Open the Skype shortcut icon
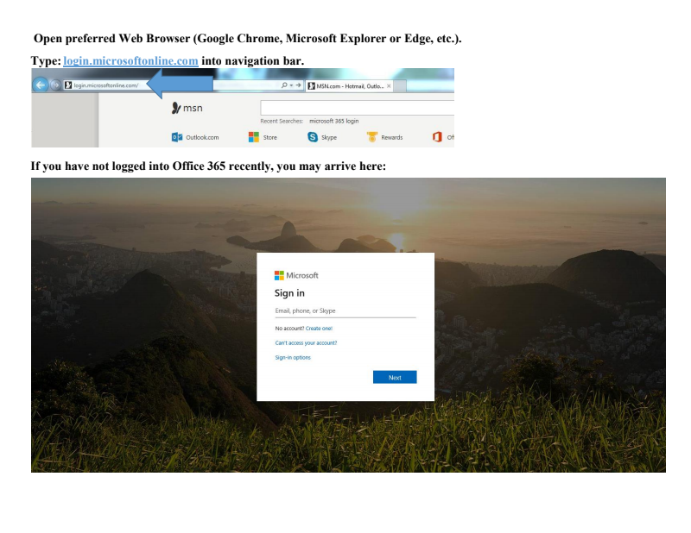 point(314,136)
